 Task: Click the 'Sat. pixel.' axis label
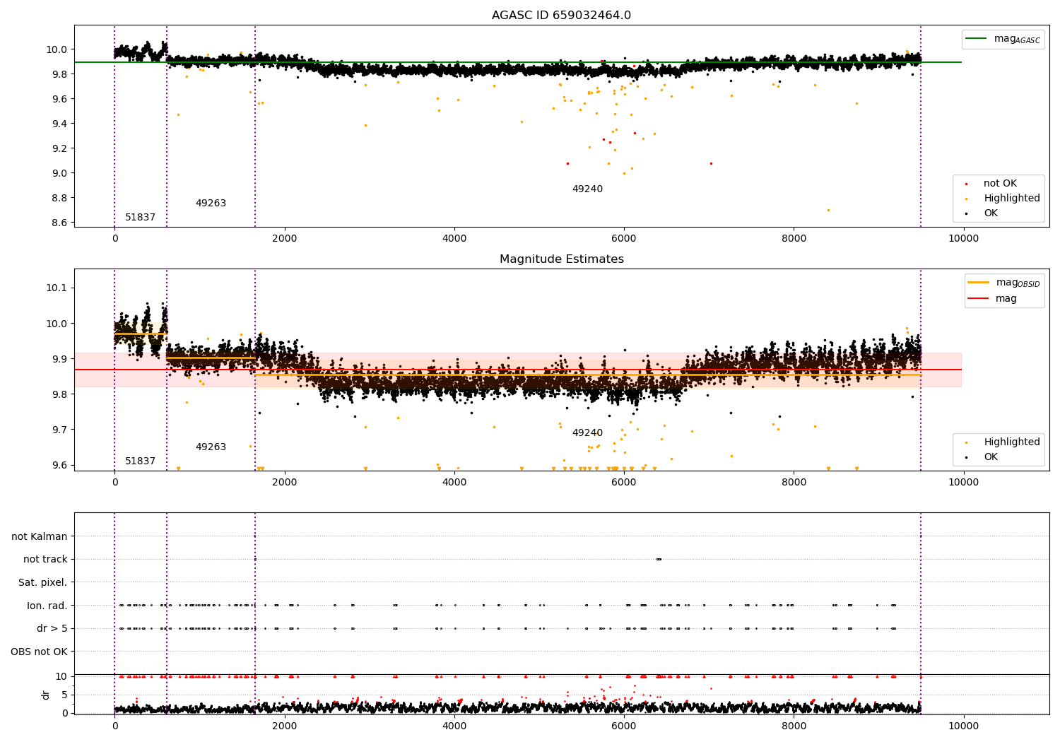coord(43,582)
